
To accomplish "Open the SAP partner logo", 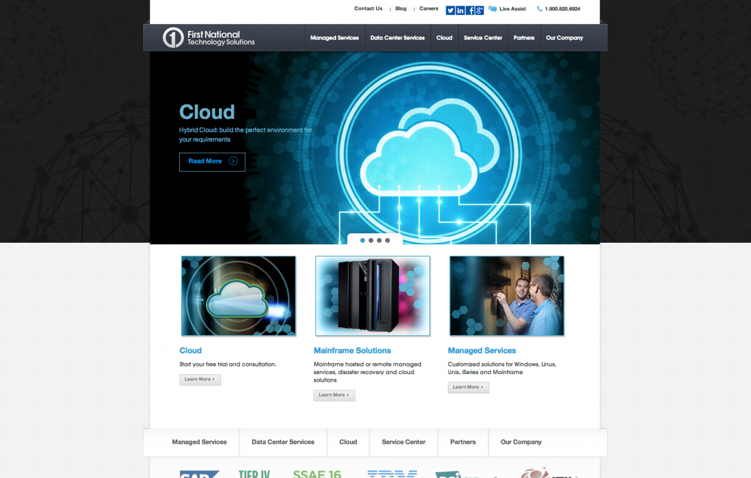I will 198,475.
